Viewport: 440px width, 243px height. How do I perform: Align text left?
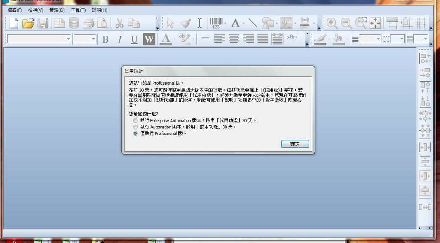point(220,39)
